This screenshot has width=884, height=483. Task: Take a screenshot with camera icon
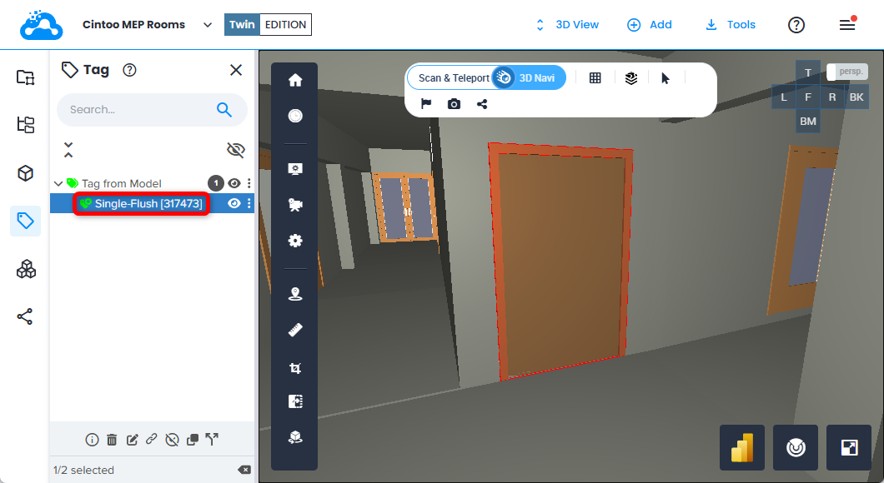[x=454, y=104]
